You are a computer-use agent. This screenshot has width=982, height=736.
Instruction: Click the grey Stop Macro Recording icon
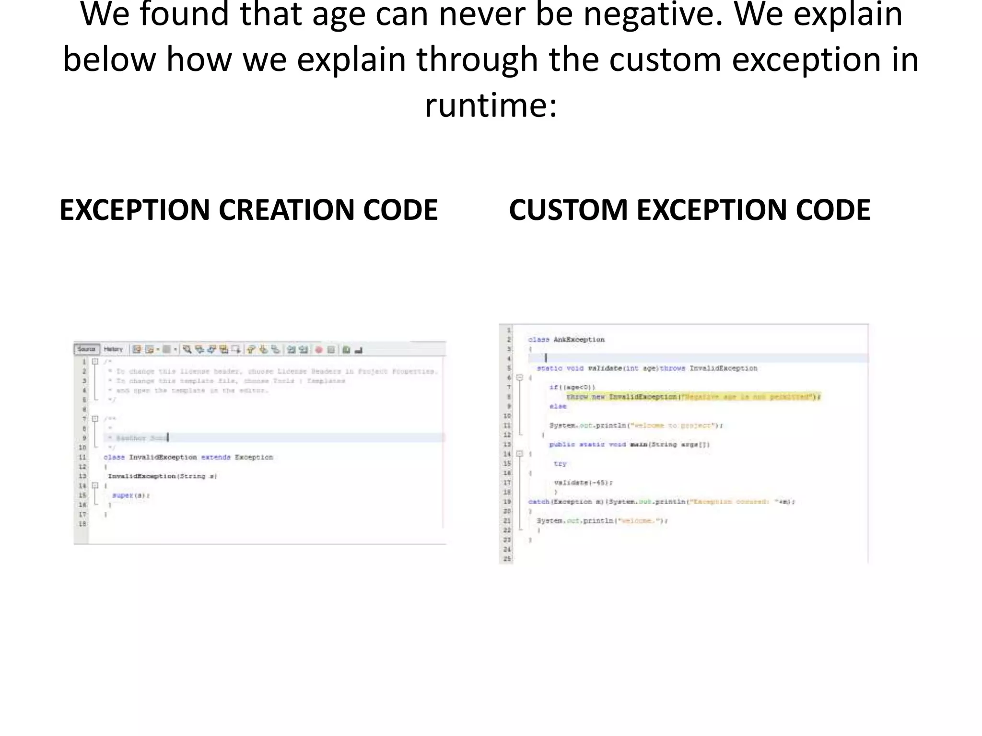click(x=331, y=350)
